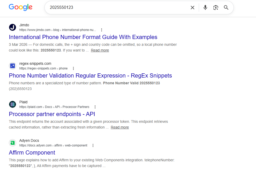The image size is (256, 173).
Task: Click the Plaid site favicon
Action: tap(13, 104)
